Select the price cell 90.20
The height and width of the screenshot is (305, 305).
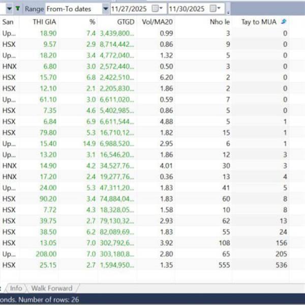(x=48, y=199)
